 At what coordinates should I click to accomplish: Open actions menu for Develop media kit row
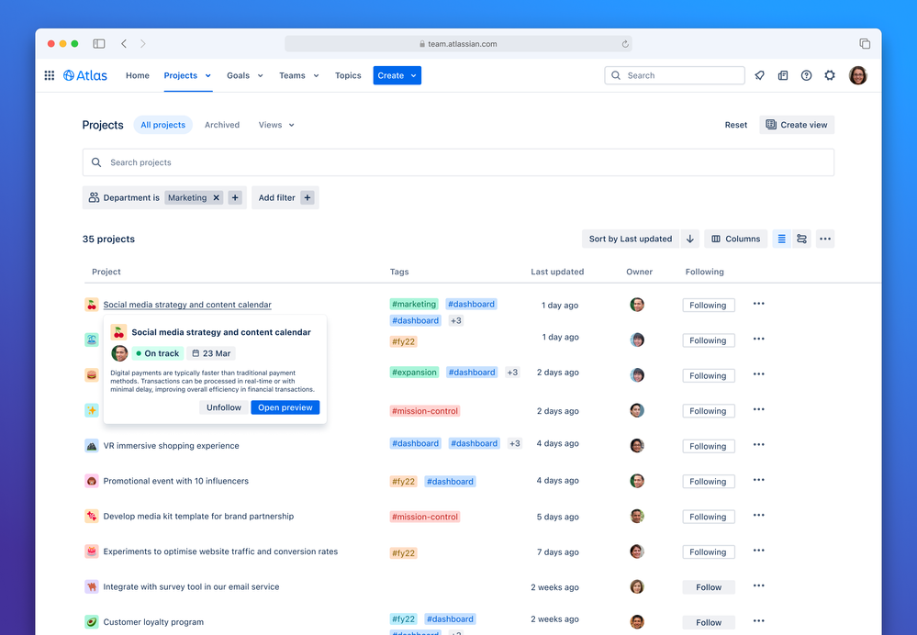[x=758, y=515]
